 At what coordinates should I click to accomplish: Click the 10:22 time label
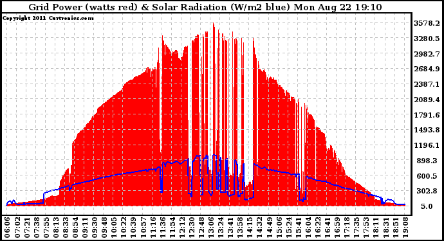(124, 228)
